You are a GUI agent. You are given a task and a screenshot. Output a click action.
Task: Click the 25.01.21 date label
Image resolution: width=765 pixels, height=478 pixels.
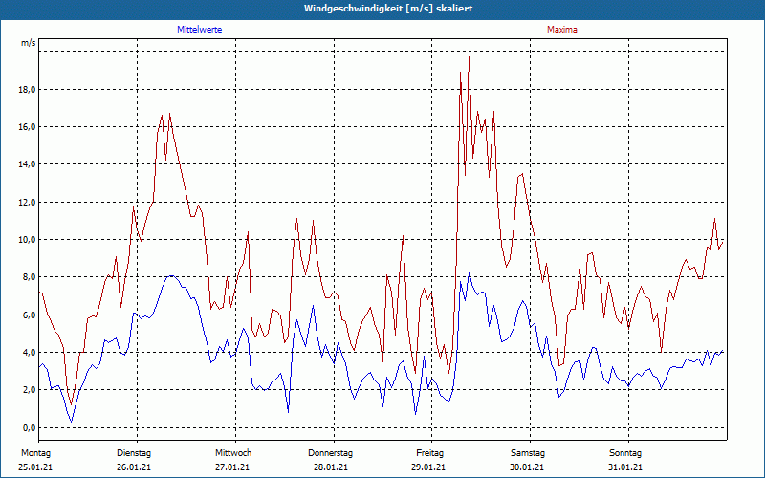(35, 467)
